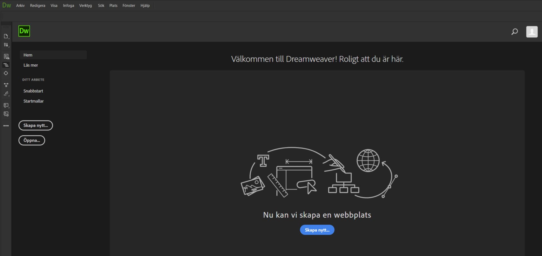Click the green Dw logo on the start screen
The height and width of the screenshot is (256, 542).
click(24, 31)
